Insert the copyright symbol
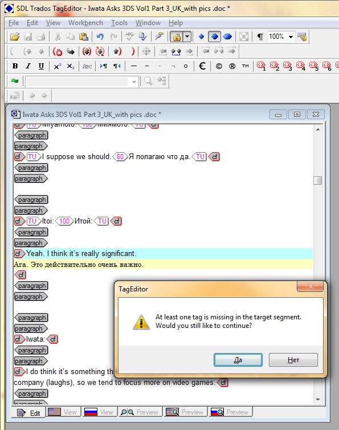 219,66
